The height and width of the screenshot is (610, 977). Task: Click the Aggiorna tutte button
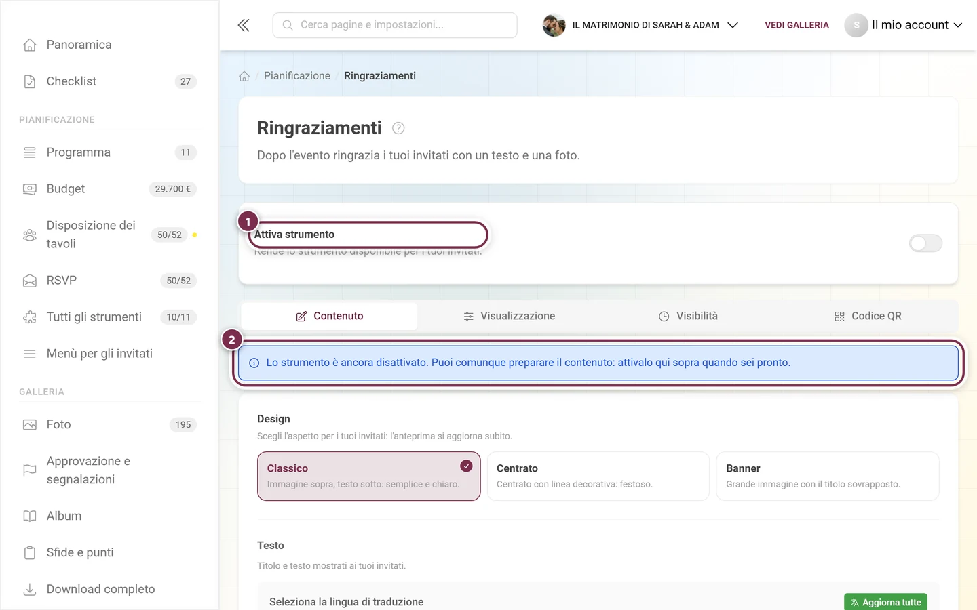tap(885, 602)
